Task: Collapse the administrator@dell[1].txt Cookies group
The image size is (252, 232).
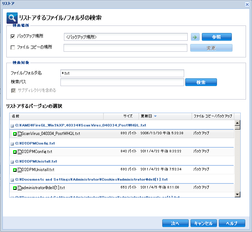Action: click(x=12, y=180)
